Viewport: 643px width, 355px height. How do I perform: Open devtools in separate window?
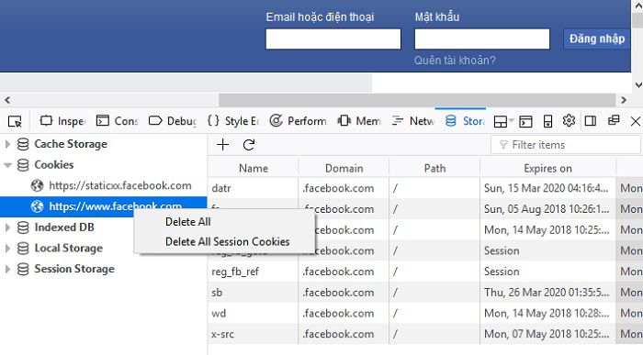click(614, 120)
